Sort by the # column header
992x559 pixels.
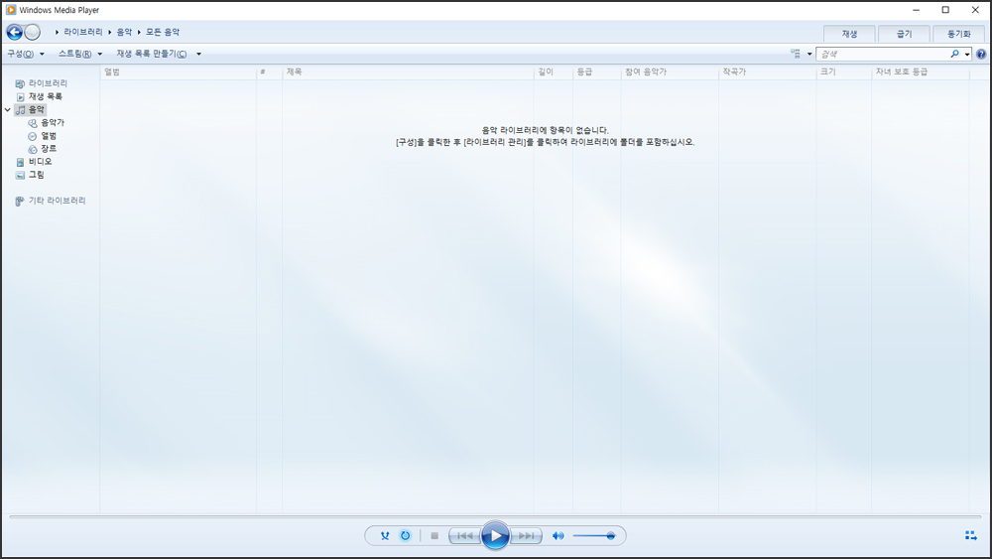[x=269, y=72]
